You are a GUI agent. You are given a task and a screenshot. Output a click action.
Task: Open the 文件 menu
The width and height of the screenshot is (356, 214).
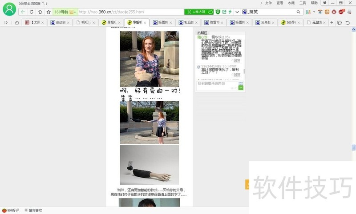[268, 3]
